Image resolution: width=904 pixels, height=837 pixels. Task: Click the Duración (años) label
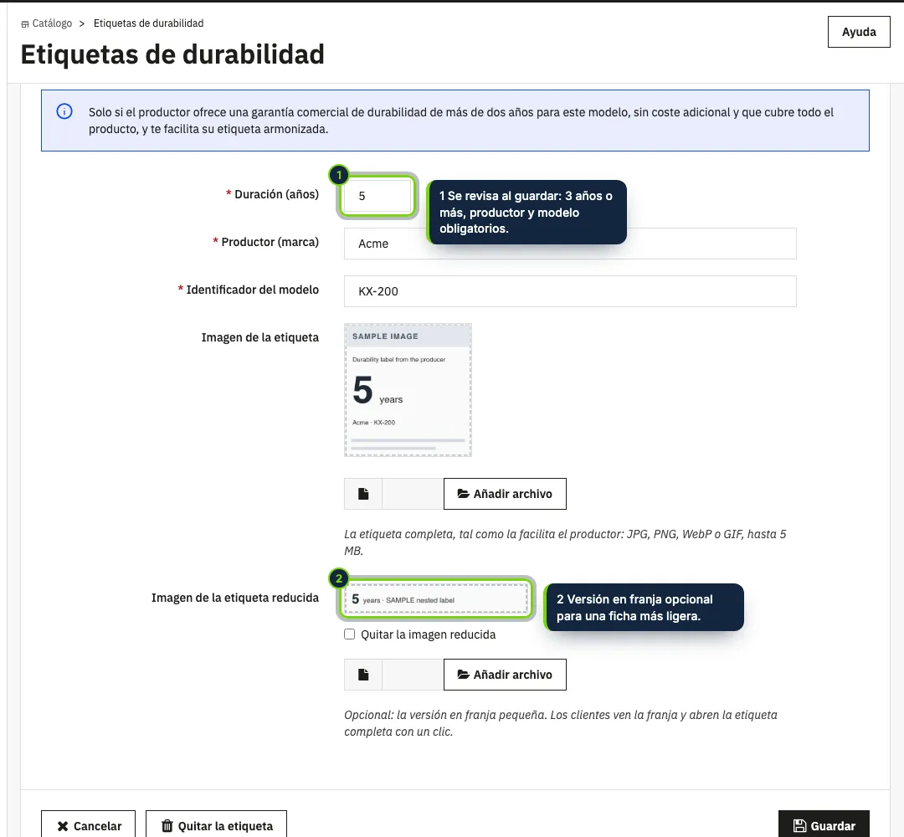[276, 194]
